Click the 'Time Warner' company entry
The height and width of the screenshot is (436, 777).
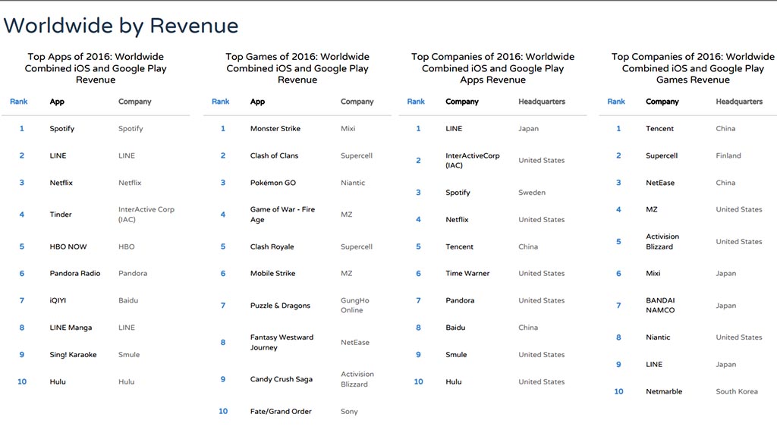click(x=467, y=274)
